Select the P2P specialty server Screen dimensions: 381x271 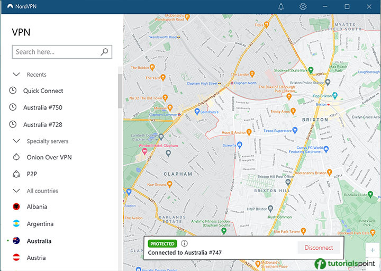coord(32,174)
